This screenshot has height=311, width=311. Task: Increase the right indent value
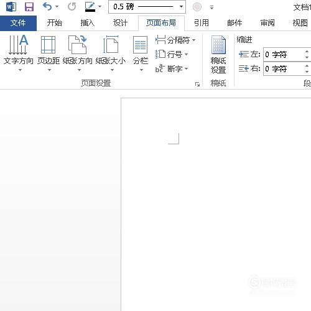click(307, 65)
